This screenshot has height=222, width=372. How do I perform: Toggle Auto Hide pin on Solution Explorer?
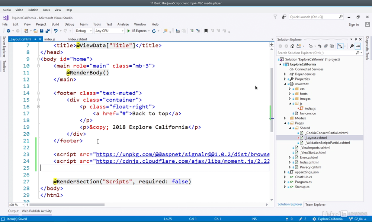point(356,39)
